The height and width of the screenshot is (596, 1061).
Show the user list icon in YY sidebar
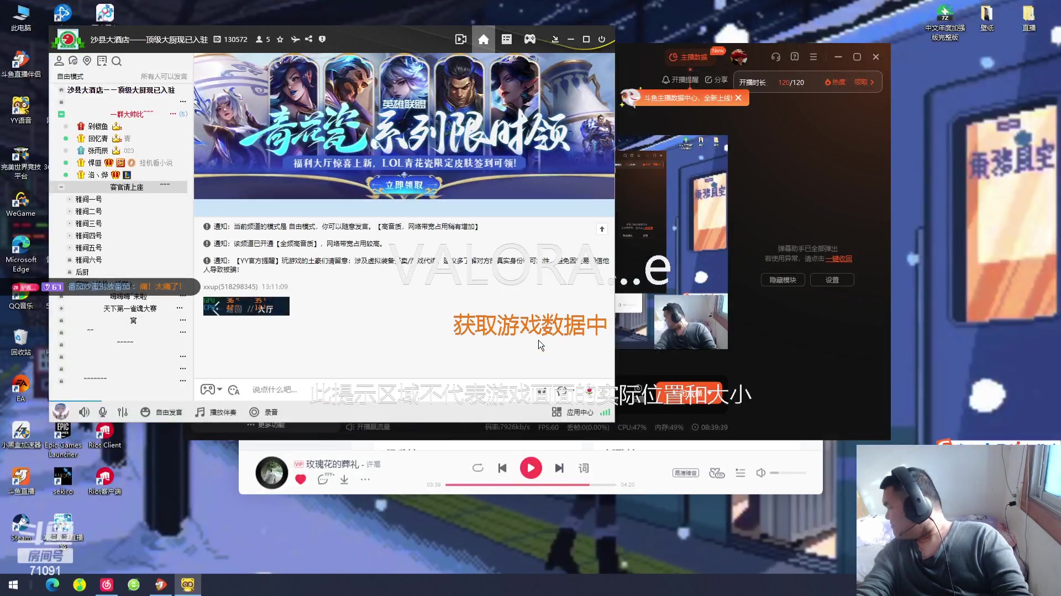point(59,61)
